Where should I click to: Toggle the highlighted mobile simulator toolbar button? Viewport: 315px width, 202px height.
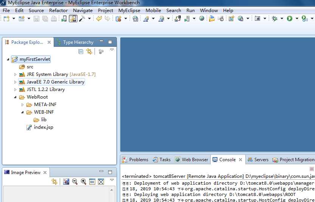click(x=73, y=19)
